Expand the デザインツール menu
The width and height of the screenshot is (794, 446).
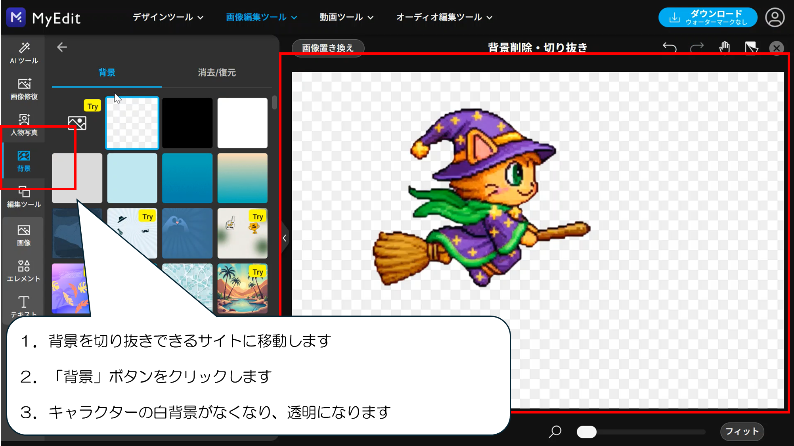168,17
